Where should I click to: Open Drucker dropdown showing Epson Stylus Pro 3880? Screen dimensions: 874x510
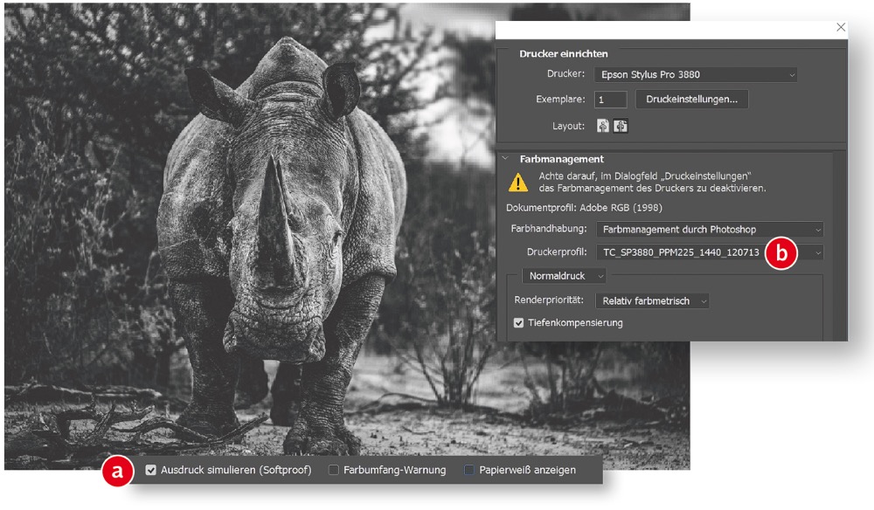(x=696, y=75)
